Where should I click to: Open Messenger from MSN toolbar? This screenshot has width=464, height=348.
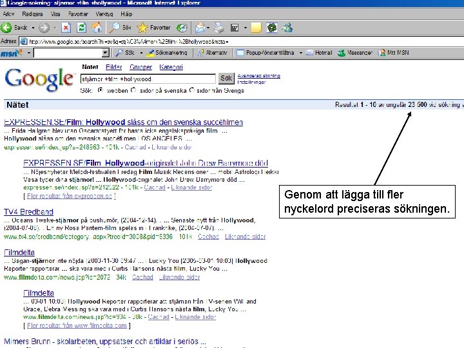click(x=355, y=53)
